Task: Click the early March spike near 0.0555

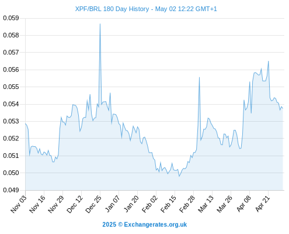Action: coord(199,78)
